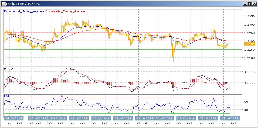Image resolution: width=258 pixels, height=128 pixels.
Task: Select the 26.10.2016 date marker
Action: 186,118
